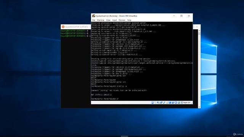Open the Devices menu in VirtualBox
Viewport: 244px width, 137px height.
coord(122,20)
